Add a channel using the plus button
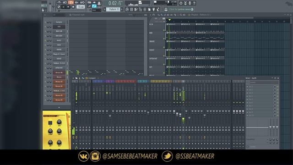The height and width of the screenshot is (165, 293). tap(59, 107)
